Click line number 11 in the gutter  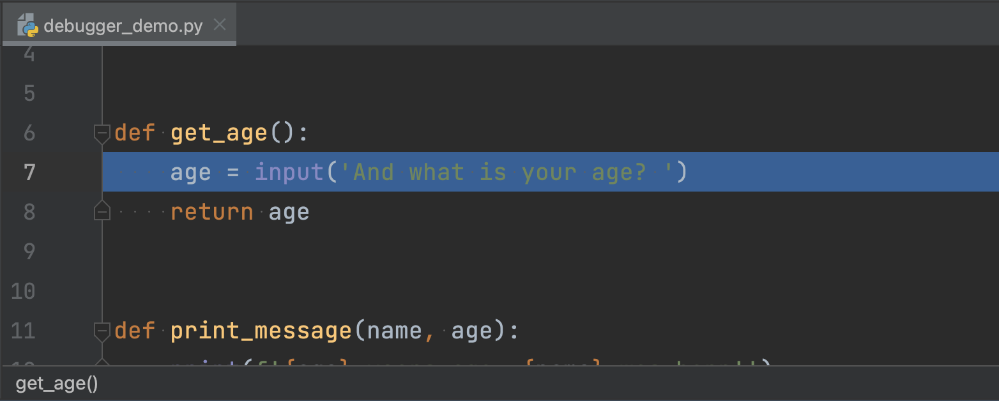click(23, 331)
